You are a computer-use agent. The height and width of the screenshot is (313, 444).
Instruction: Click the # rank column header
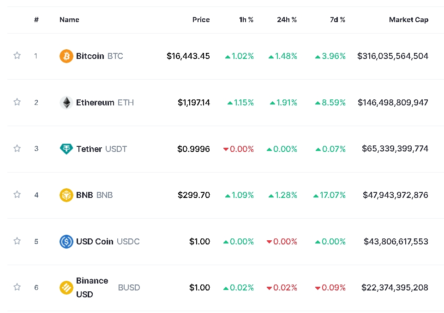tap(36, 20)
